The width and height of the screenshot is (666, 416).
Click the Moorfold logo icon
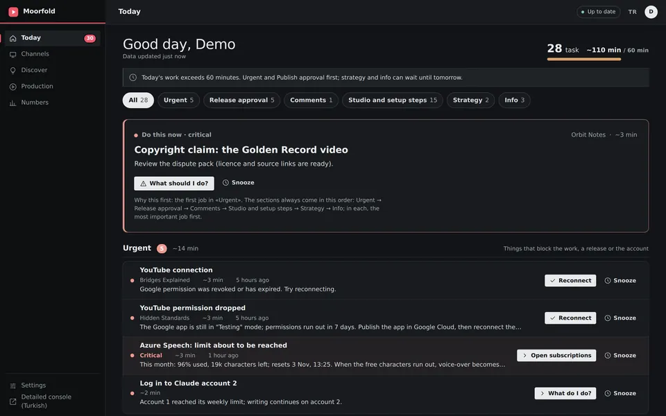pyautogui.click(x=13, y=12)
